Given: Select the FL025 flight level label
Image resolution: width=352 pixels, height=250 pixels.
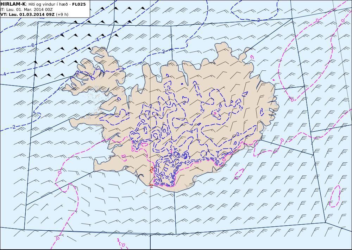Looking at the screenshot, I should pyautogui.click(x=79, y=4).
